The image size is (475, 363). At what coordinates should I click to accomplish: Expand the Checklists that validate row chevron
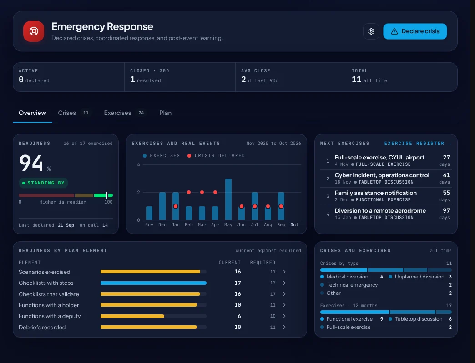click(284, 294)
